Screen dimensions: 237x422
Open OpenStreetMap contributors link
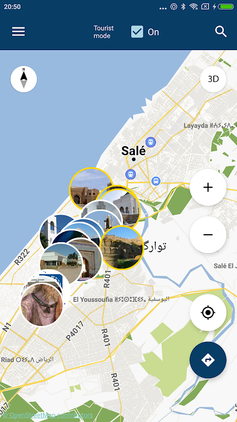point(47,415)
